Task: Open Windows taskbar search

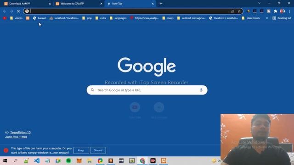Action: coord(16,161)
